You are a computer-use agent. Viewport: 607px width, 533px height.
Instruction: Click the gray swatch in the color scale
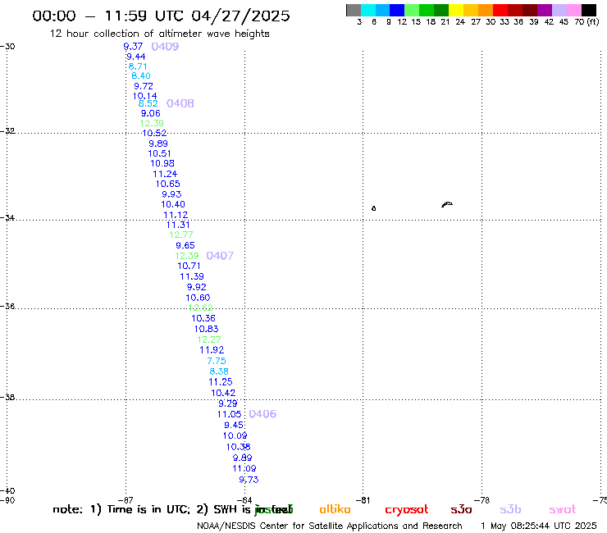point(354,10)
